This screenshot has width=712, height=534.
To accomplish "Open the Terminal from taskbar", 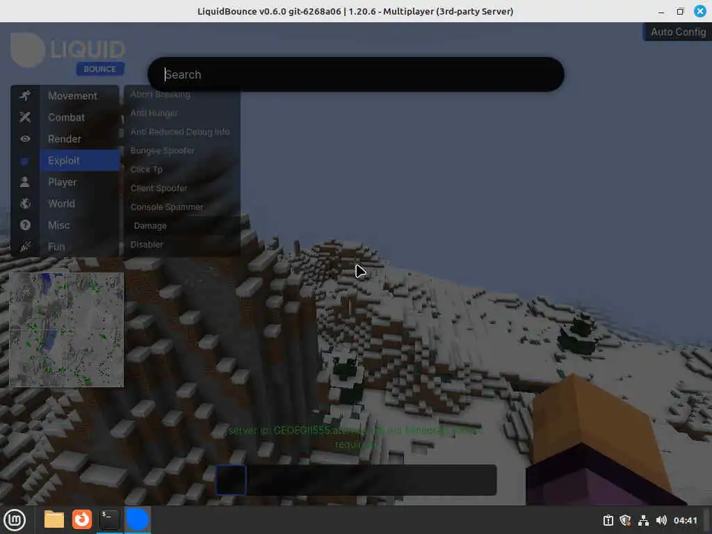I will pos(109,519).
